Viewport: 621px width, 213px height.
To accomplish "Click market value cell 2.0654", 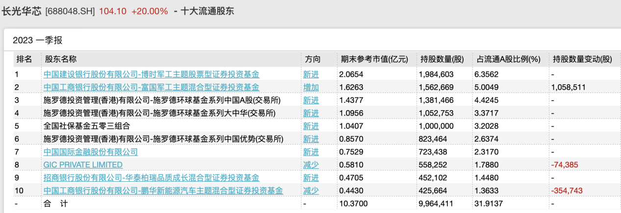I will click(x=351, y=74).
